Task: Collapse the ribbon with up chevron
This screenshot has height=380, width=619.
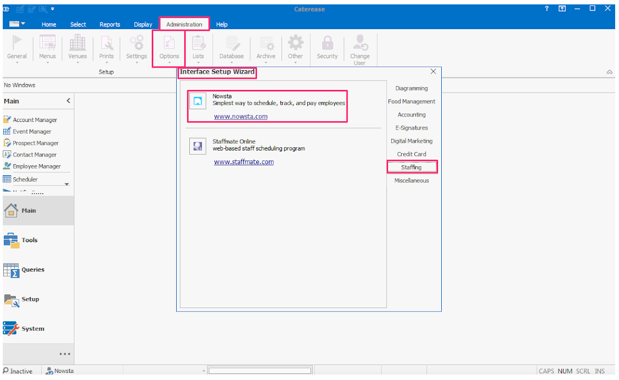Action: [610, 72]
